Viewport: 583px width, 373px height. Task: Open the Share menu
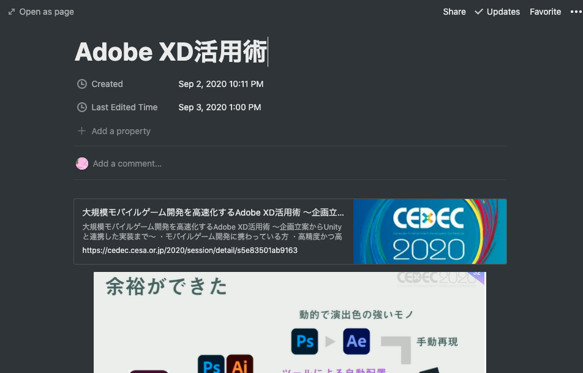tap(454, 12)
